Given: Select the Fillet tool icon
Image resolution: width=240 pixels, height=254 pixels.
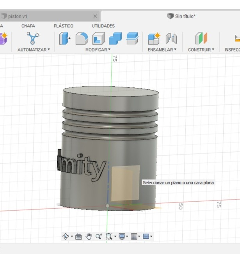Looking at the screenshot, I should point(82,38).
